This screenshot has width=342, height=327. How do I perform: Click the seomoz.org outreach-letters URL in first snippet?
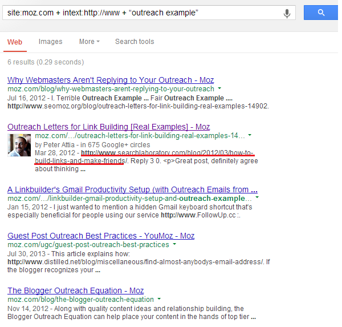pyautogui.click(x=138, y=106)
